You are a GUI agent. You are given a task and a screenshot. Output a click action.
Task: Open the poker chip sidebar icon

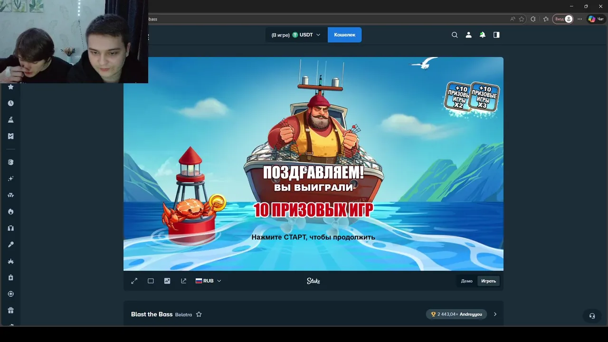10,294
